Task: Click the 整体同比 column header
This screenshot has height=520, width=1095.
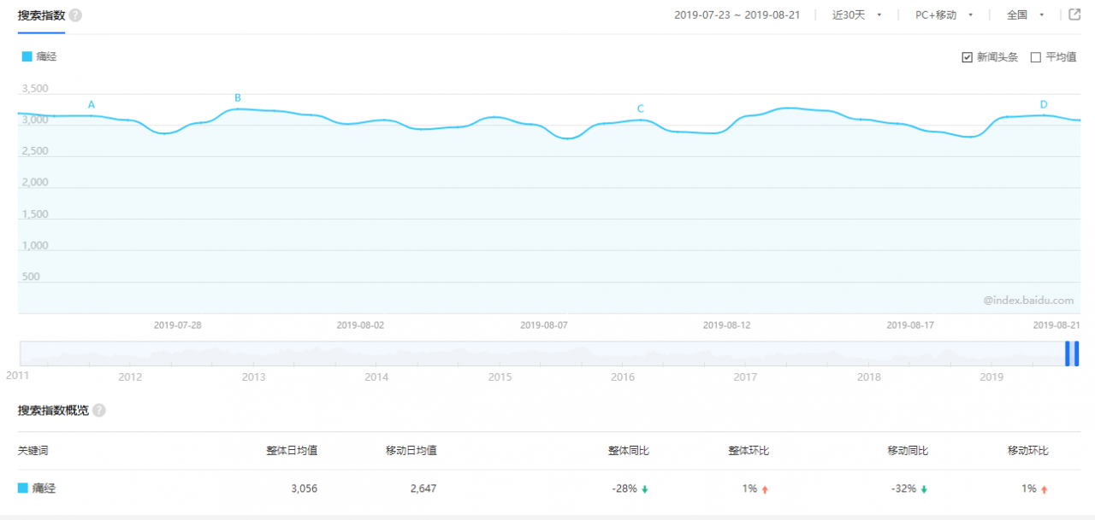Action: (629, 451)
